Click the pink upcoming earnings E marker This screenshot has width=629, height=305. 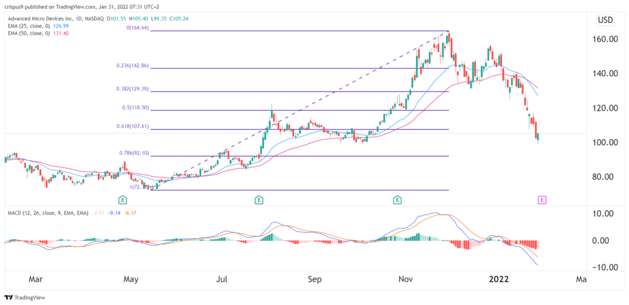click(543, 199)
